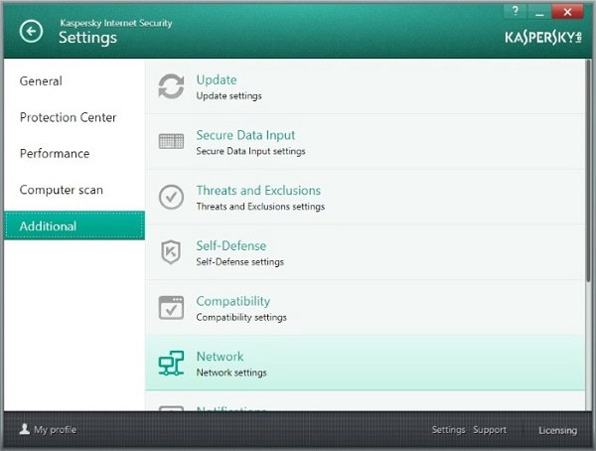This screenshot has width=596, height=451.
Task: Click 'Secure Data Input settings' description
Action: click(x=250, y=151)
